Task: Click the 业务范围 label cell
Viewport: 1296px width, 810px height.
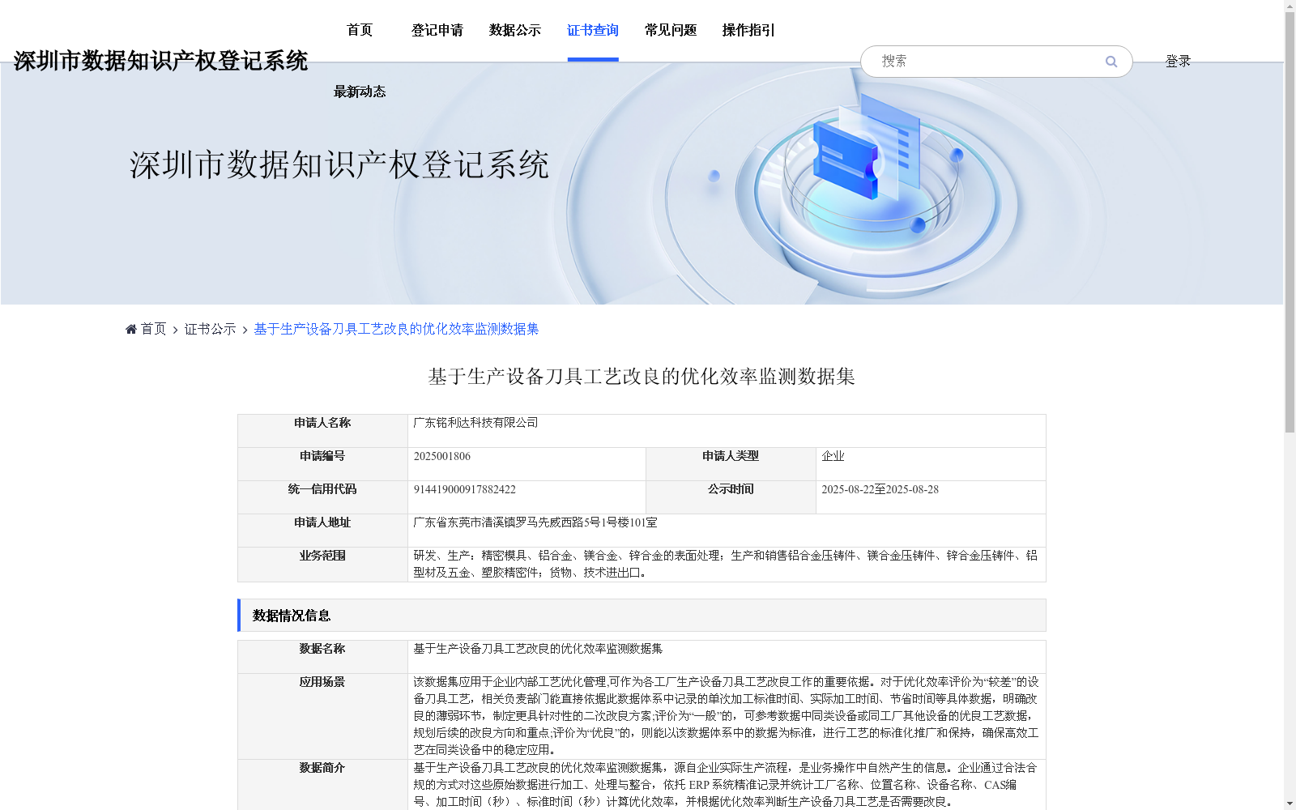Action: tap(322, 565)
